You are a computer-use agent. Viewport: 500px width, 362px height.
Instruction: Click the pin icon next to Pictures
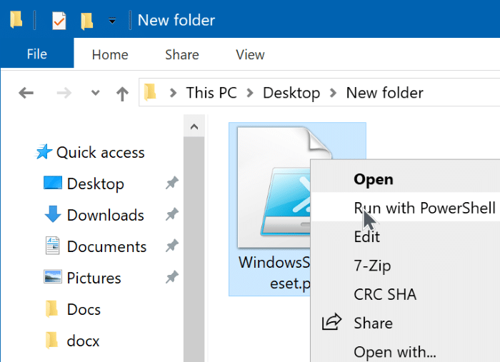[172, 277]
